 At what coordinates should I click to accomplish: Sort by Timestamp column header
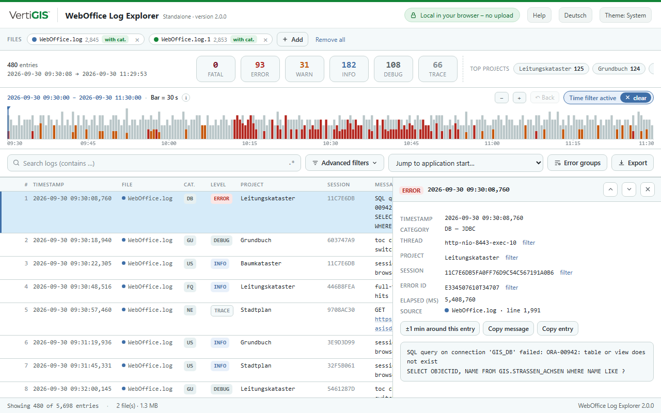[49, 184]
